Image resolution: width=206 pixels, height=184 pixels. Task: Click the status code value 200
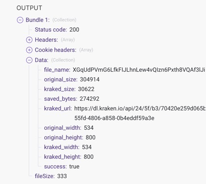(x=74, y=30)
